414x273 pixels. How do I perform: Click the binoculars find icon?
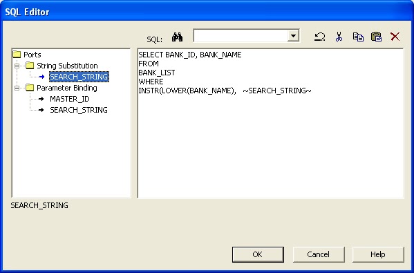[177, 37]
